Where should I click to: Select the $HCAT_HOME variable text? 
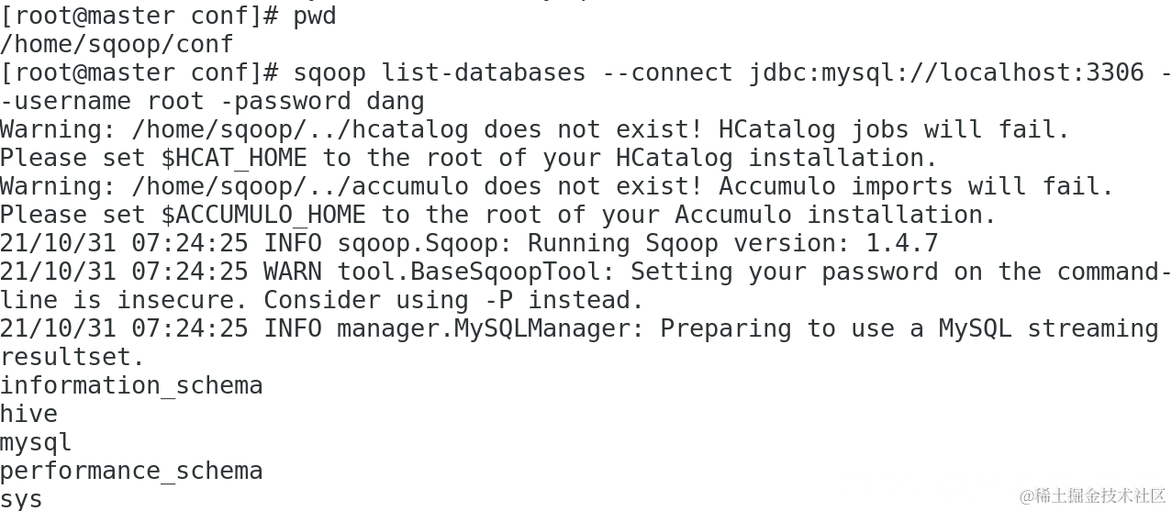pyautogui.click(x=235, y=158)
